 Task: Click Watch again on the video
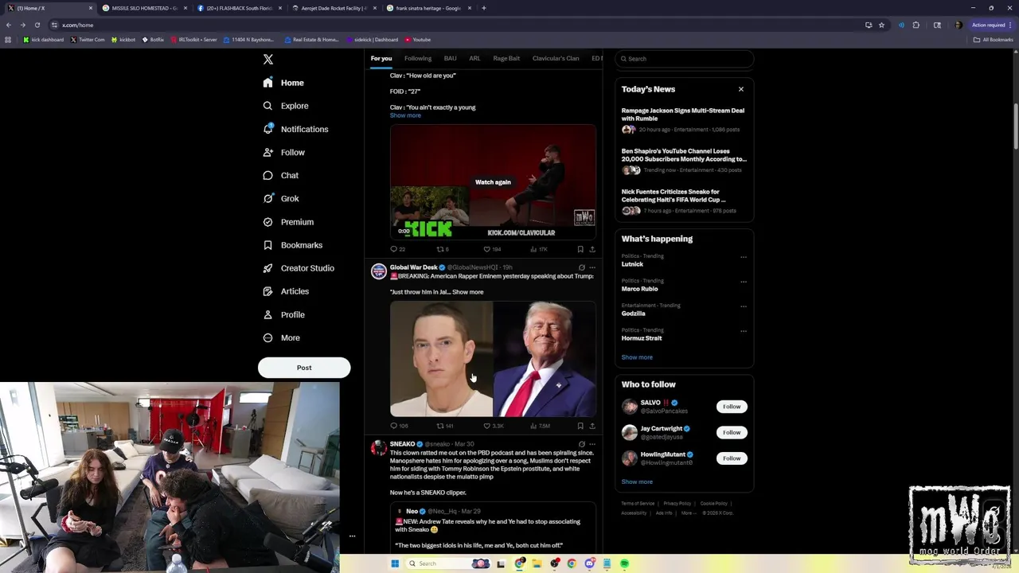(x=493, y=182)
